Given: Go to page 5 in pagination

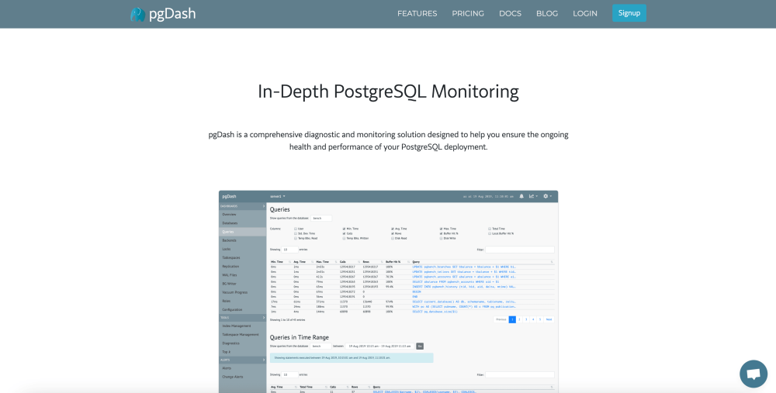Looking at the screenshot, I should pos(540,320).
